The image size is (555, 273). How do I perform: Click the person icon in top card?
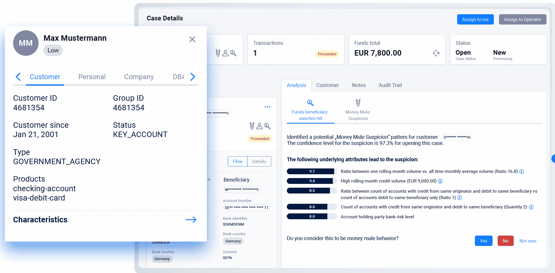click(225, 53)
